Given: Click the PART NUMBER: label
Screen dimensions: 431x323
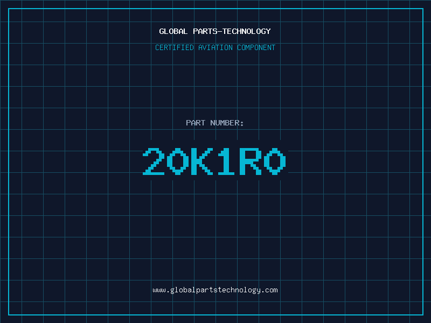Looking at the screenshot, I should tap(215, 123).
